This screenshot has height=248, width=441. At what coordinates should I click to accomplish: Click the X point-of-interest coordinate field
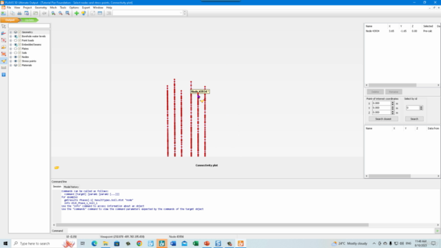381,103
